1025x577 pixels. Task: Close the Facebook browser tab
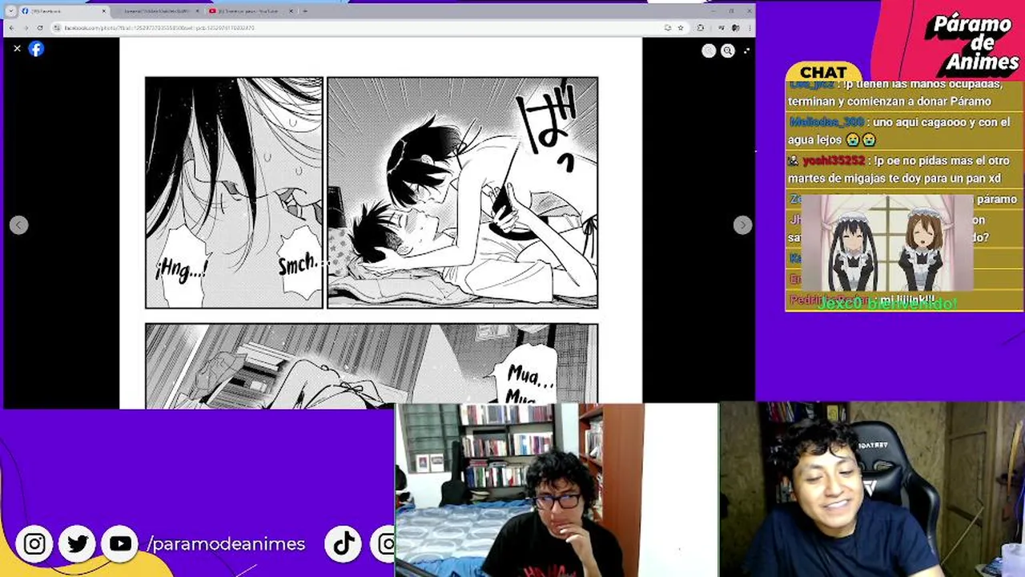(x=103, y=11)
